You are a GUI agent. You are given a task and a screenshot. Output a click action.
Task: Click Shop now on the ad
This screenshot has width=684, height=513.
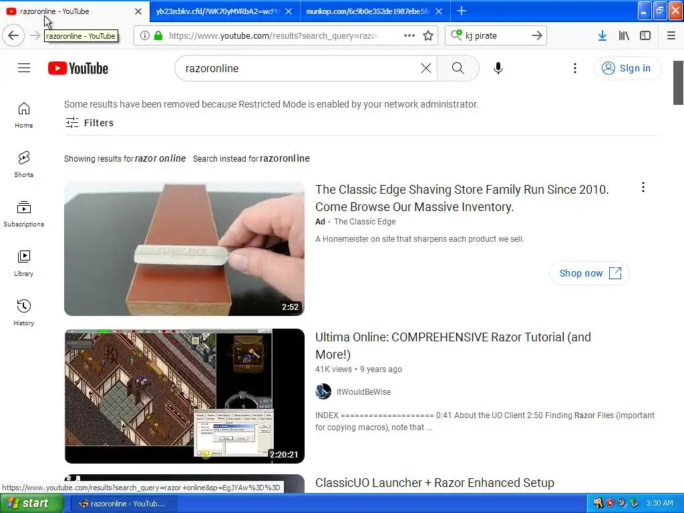(x=589, y=273)
